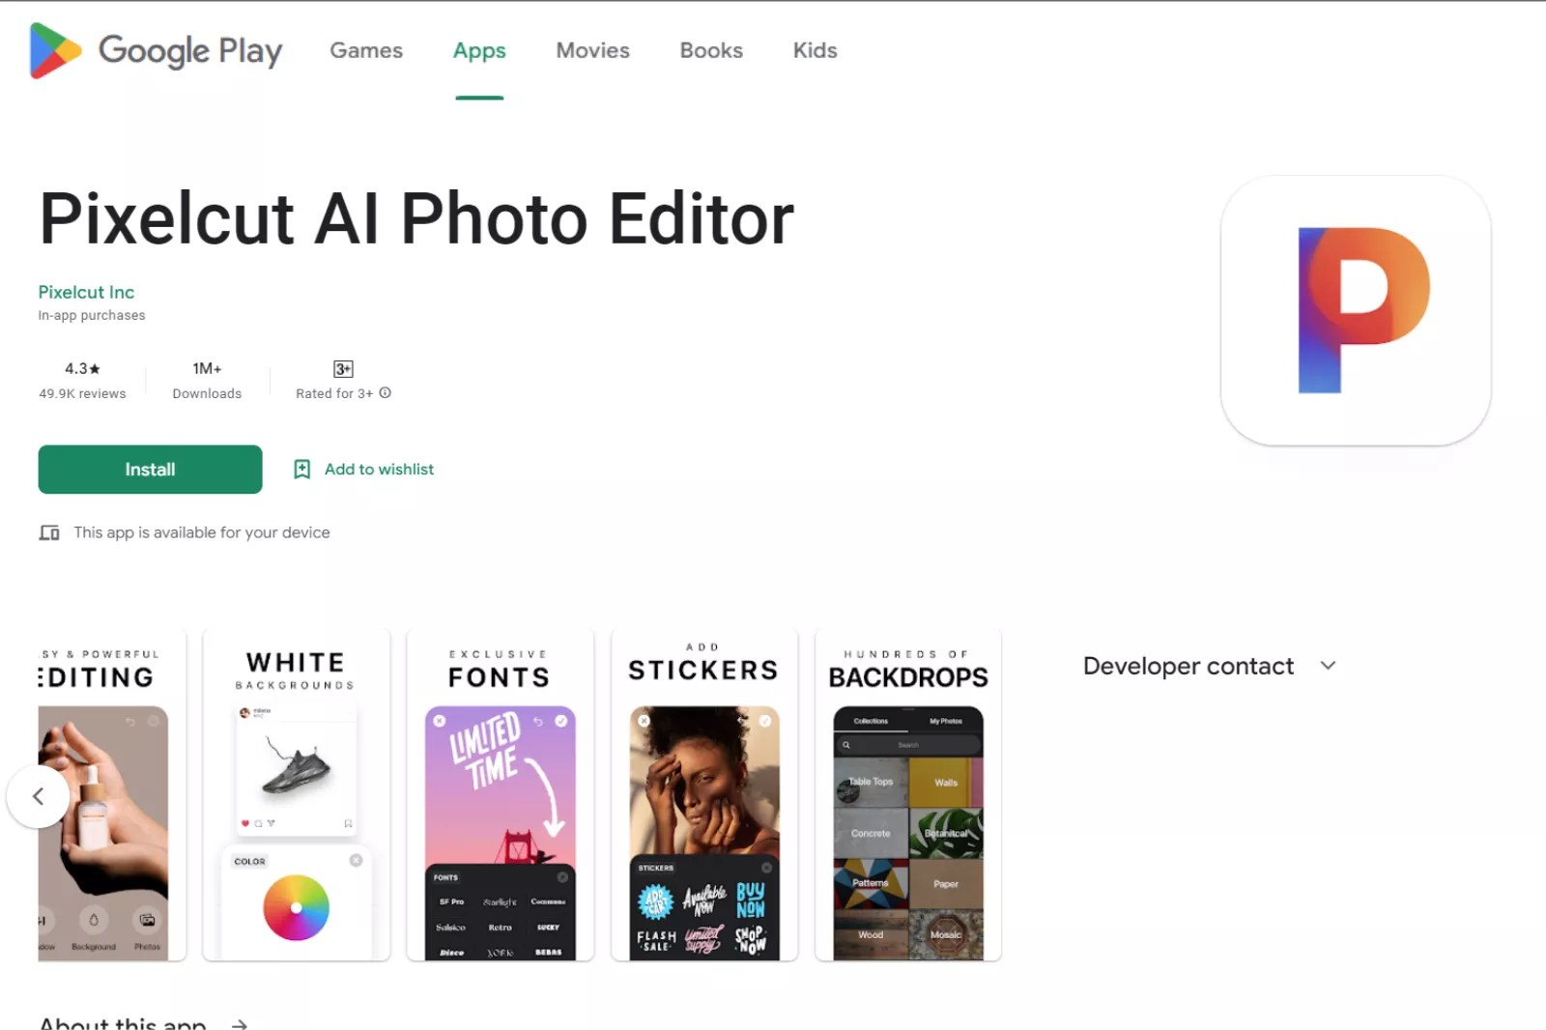Screen dimensions: 1546x1030
Task: Open the Add Stickers screenshot
Action: (704, 795)
